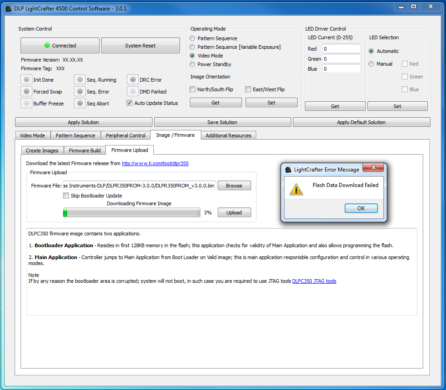Click the '3%' progress value
The height and width of the screenshot is (390, 446).
point(208,213)
